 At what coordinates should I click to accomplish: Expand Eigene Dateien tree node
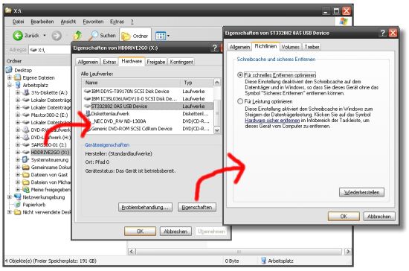10,77
